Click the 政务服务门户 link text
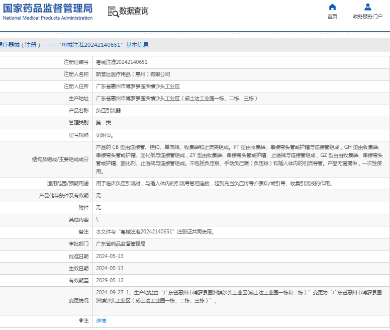This screenshot has width=390, height=330. tap(367, 17)
